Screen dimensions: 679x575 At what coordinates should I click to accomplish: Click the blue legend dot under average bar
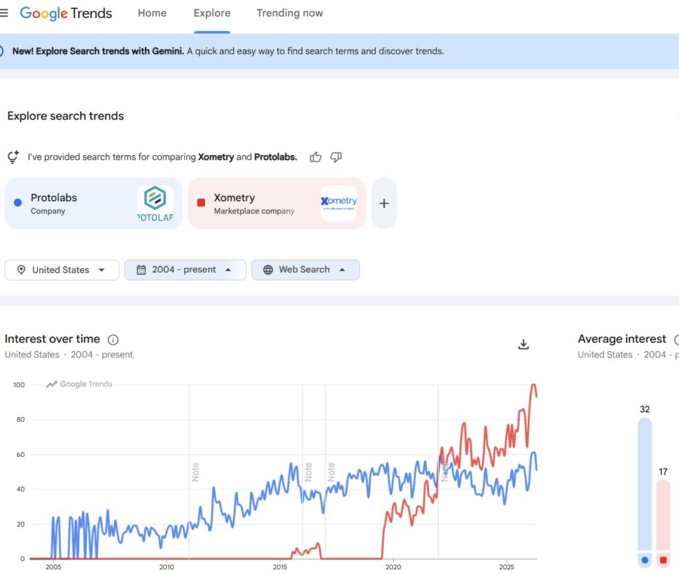click(x=645, y=560)
